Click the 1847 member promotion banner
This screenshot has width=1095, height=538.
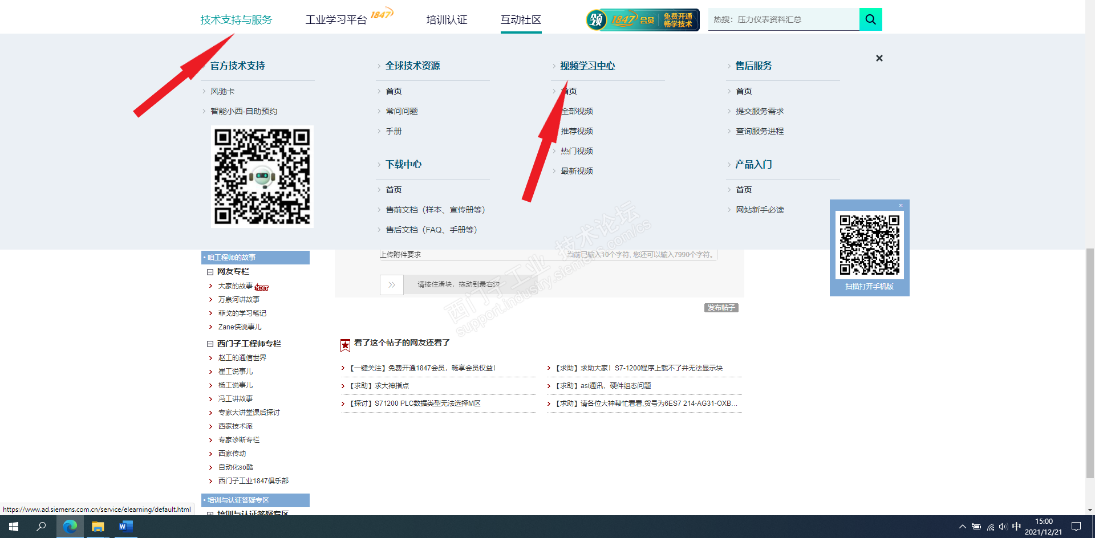(643, 20)
